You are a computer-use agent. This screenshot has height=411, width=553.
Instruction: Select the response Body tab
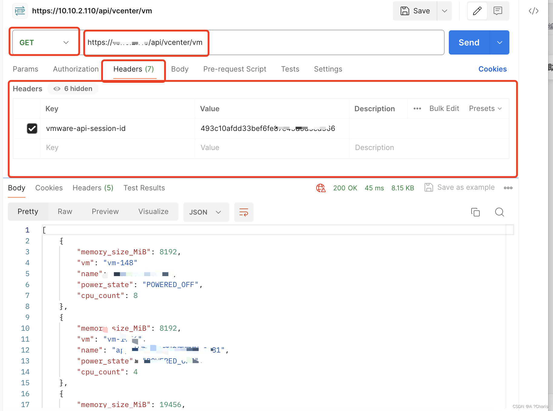tap(17, 188)
